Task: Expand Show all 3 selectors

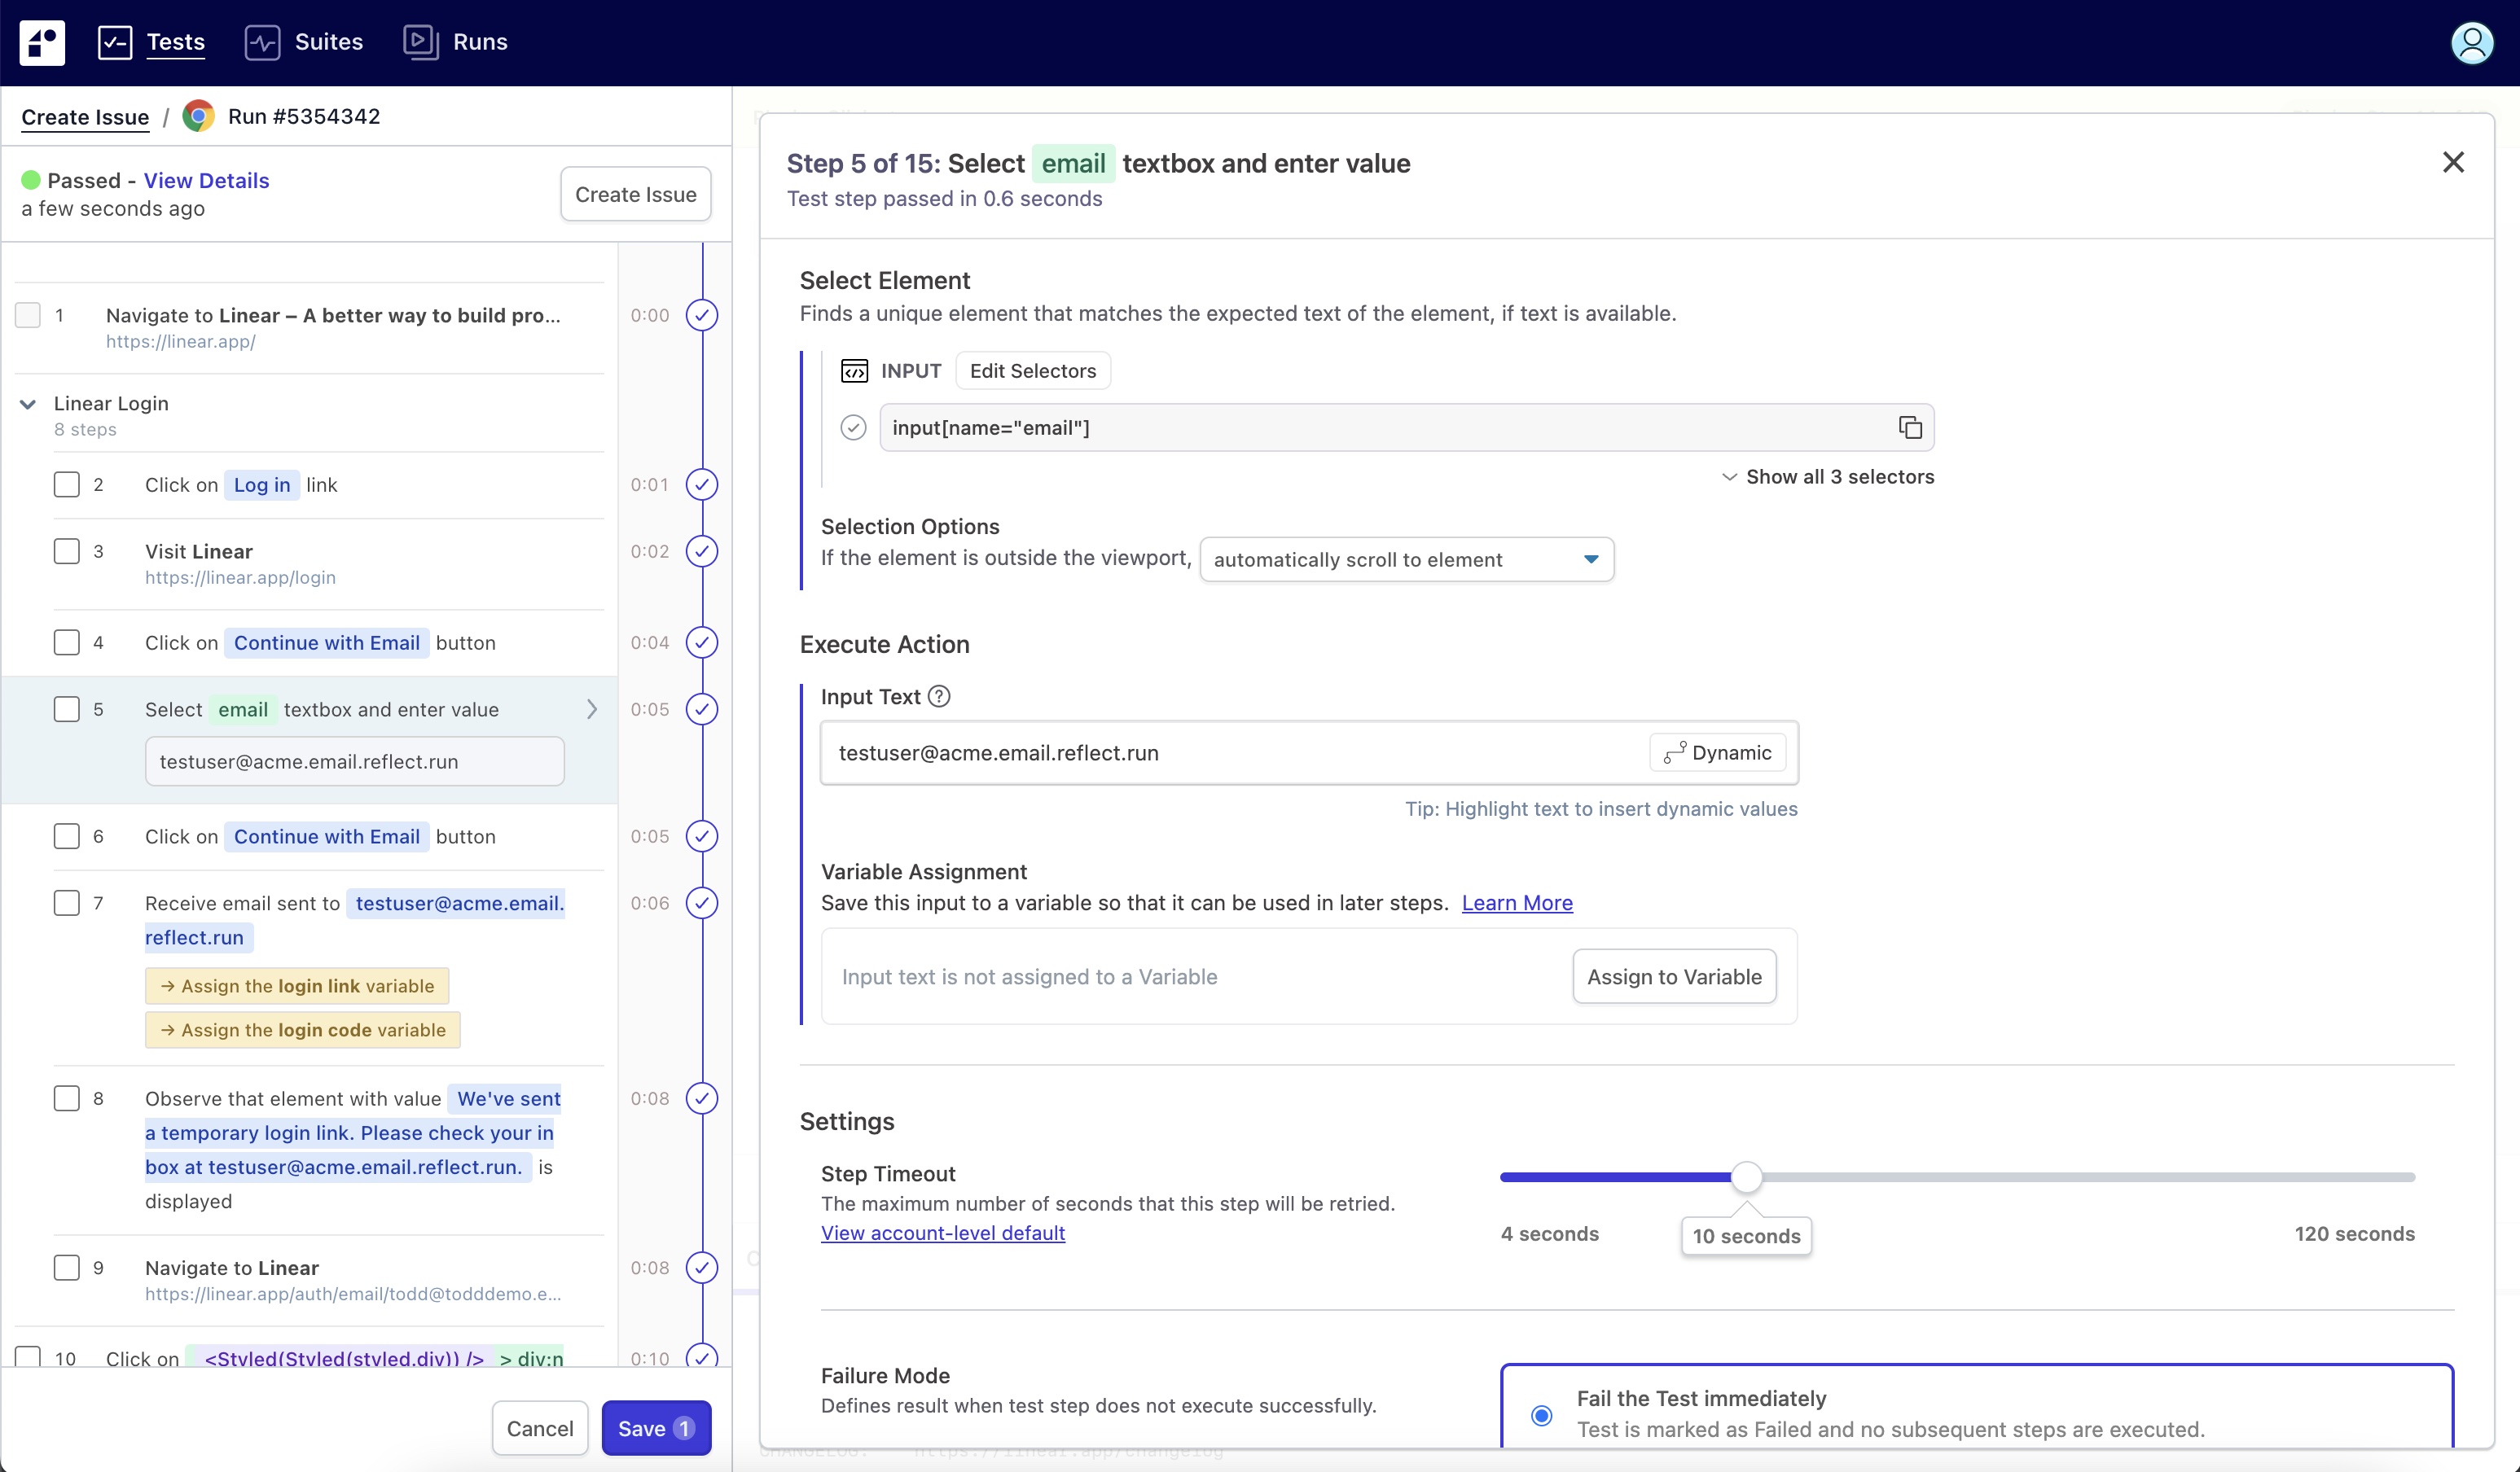Action: [1827, 476]
